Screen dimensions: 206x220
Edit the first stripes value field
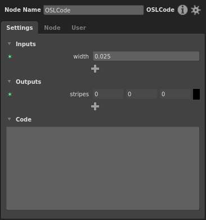pos(108,94)
